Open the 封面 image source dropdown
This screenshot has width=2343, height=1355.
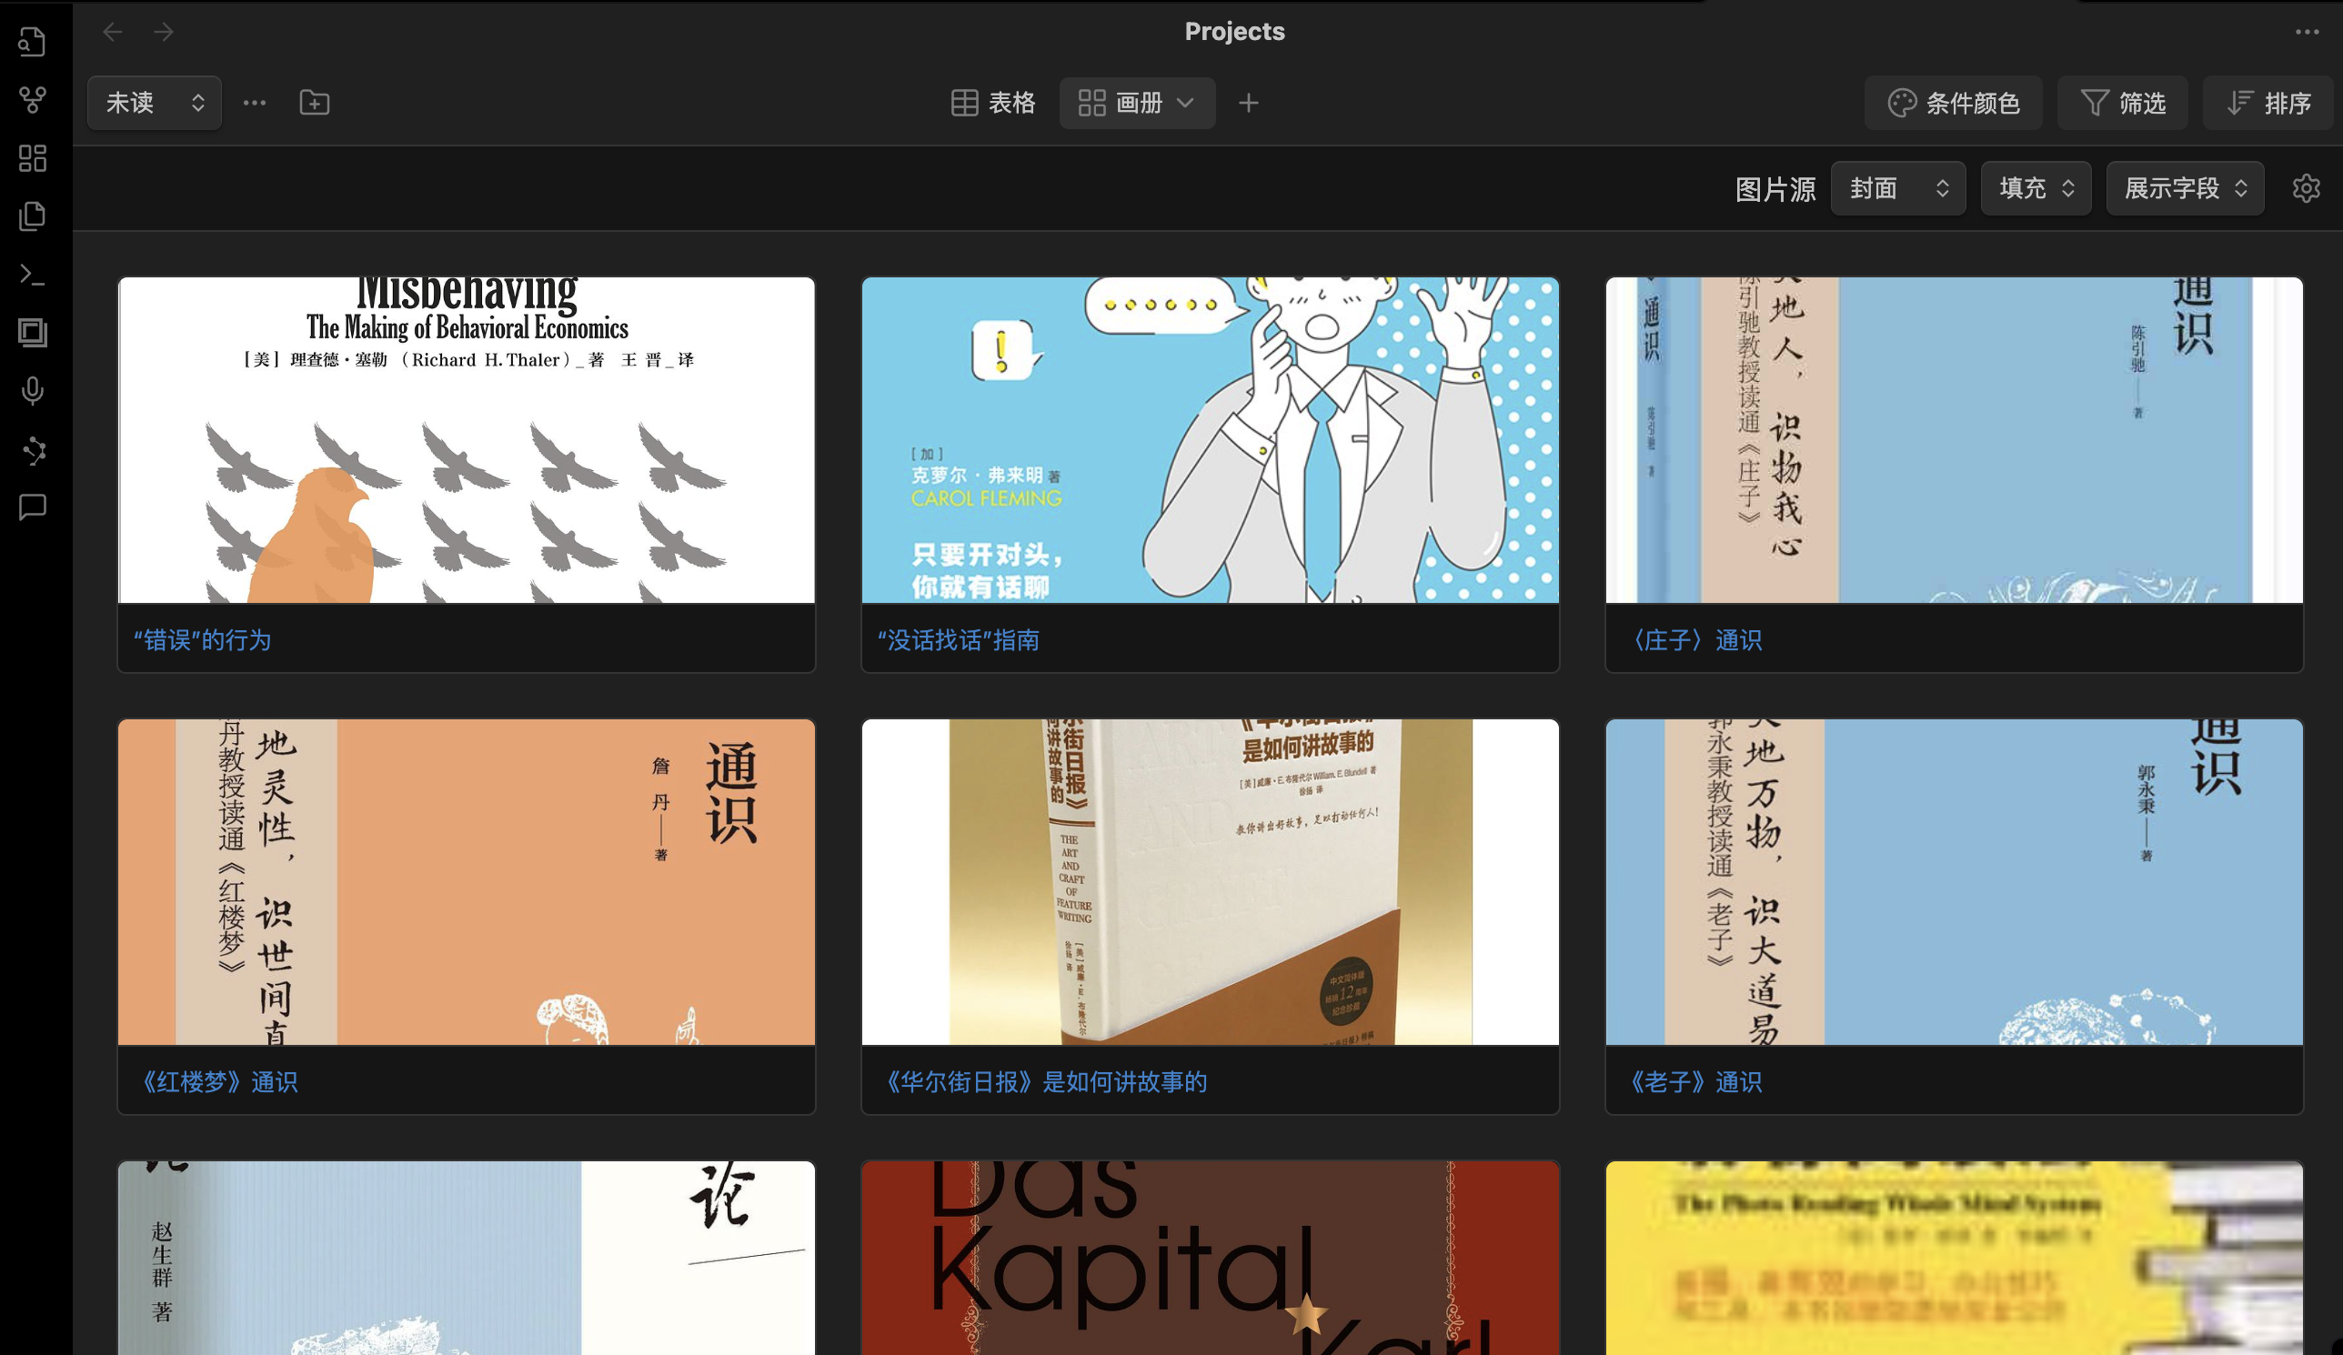point(1897,188)
